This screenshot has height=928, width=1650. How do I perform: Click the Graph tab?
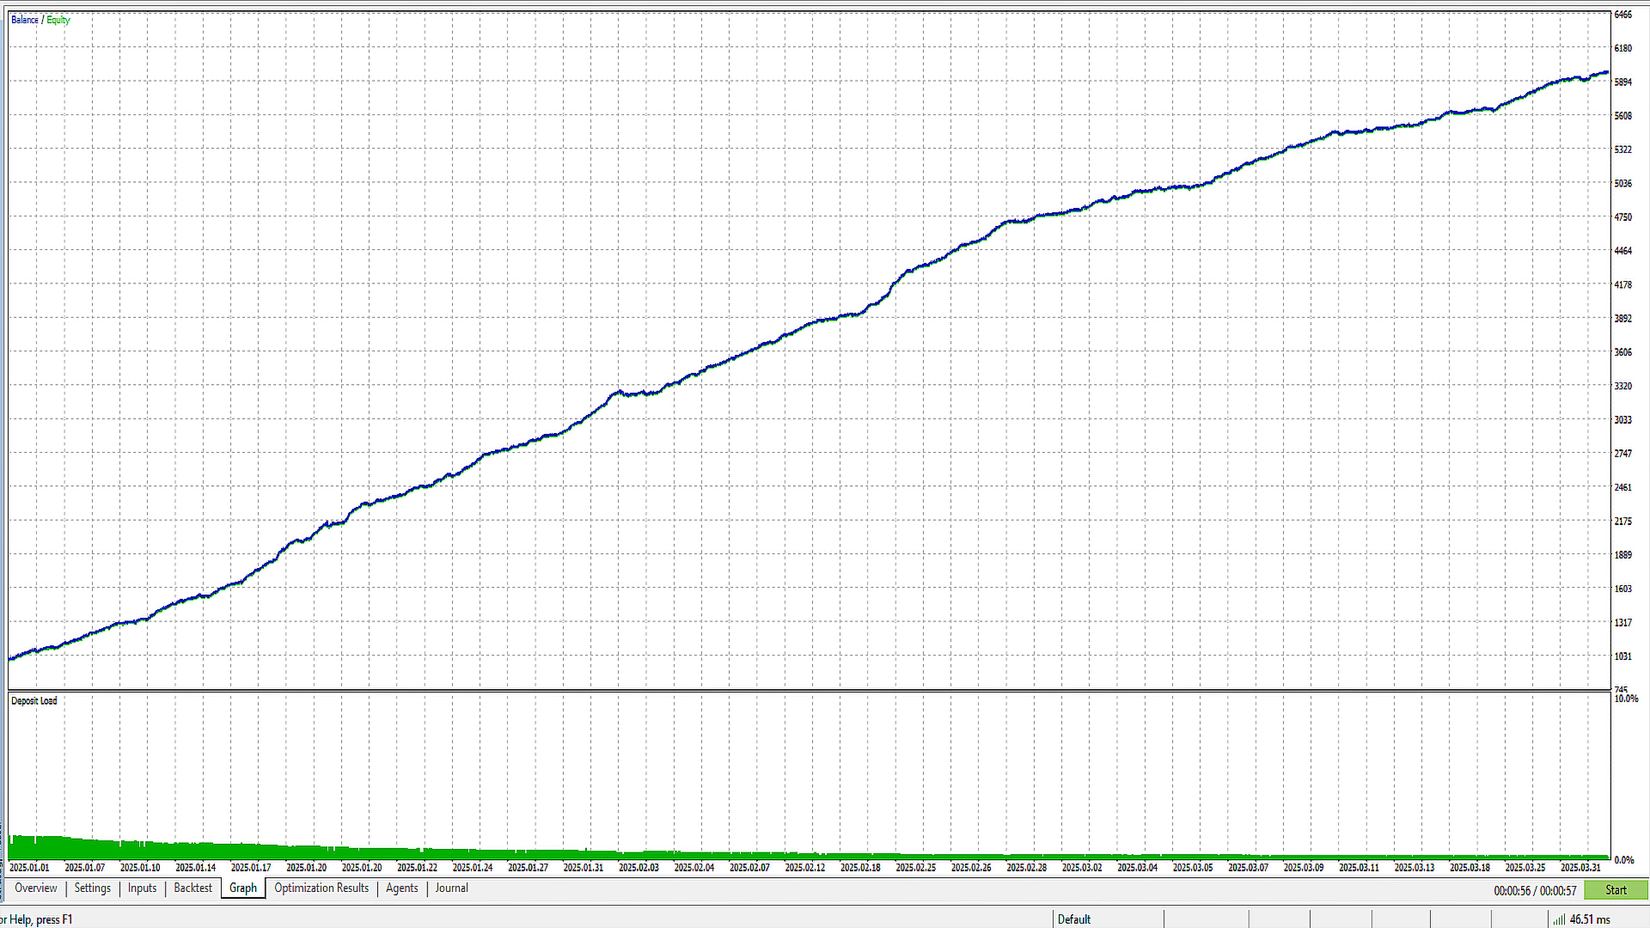coord(243,888)
